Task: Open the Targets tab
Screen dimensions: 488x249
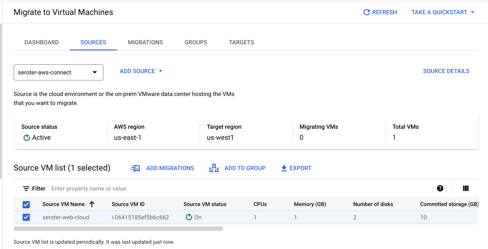Action: [x=241, y=42]
